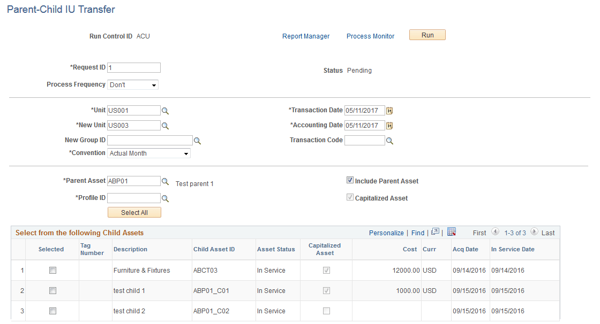Open the Convention dropdown
The height and width of the screenshot is (324, 600).
(186, 153)
